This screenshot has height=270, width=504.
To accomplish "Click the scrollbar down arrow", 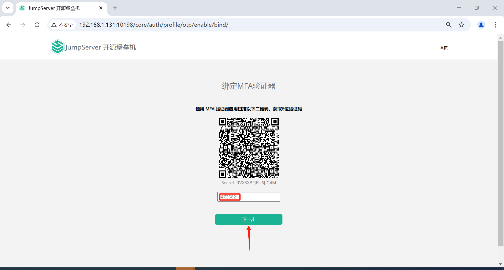I will (501, 264).
